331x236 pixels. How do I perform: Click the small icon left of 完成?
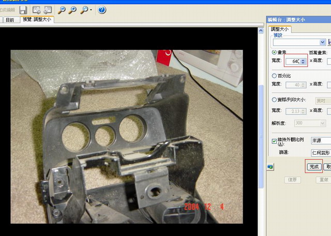(x=270, y=167)
